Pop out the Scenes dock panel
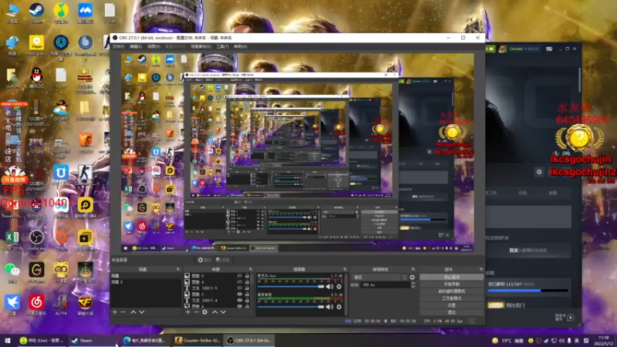 click(178, 269)
